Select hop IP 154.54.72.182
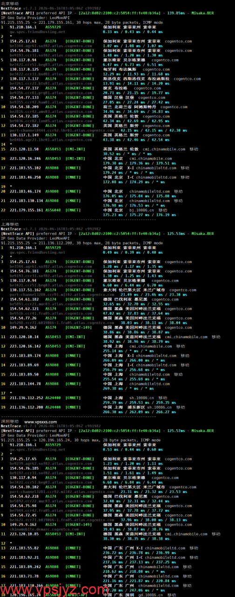Image resolution: width=235 pixels, height=597 pixels. [23, 125]
